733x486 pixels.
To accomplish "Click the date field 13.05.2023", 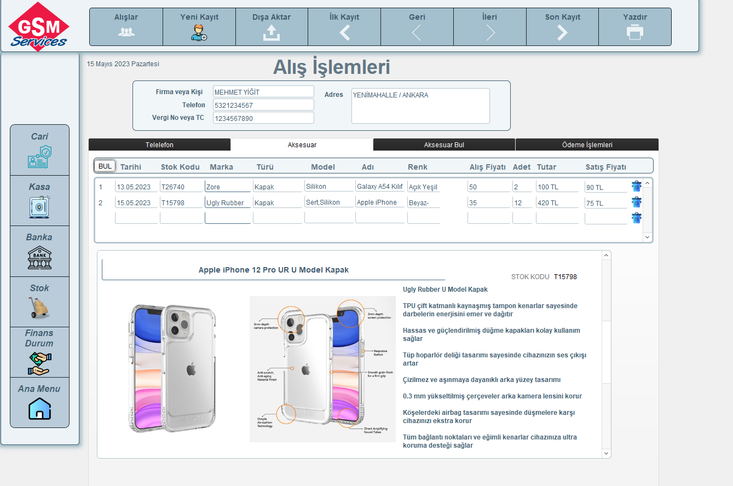I will pyautogui.click(x=136, y=187).
